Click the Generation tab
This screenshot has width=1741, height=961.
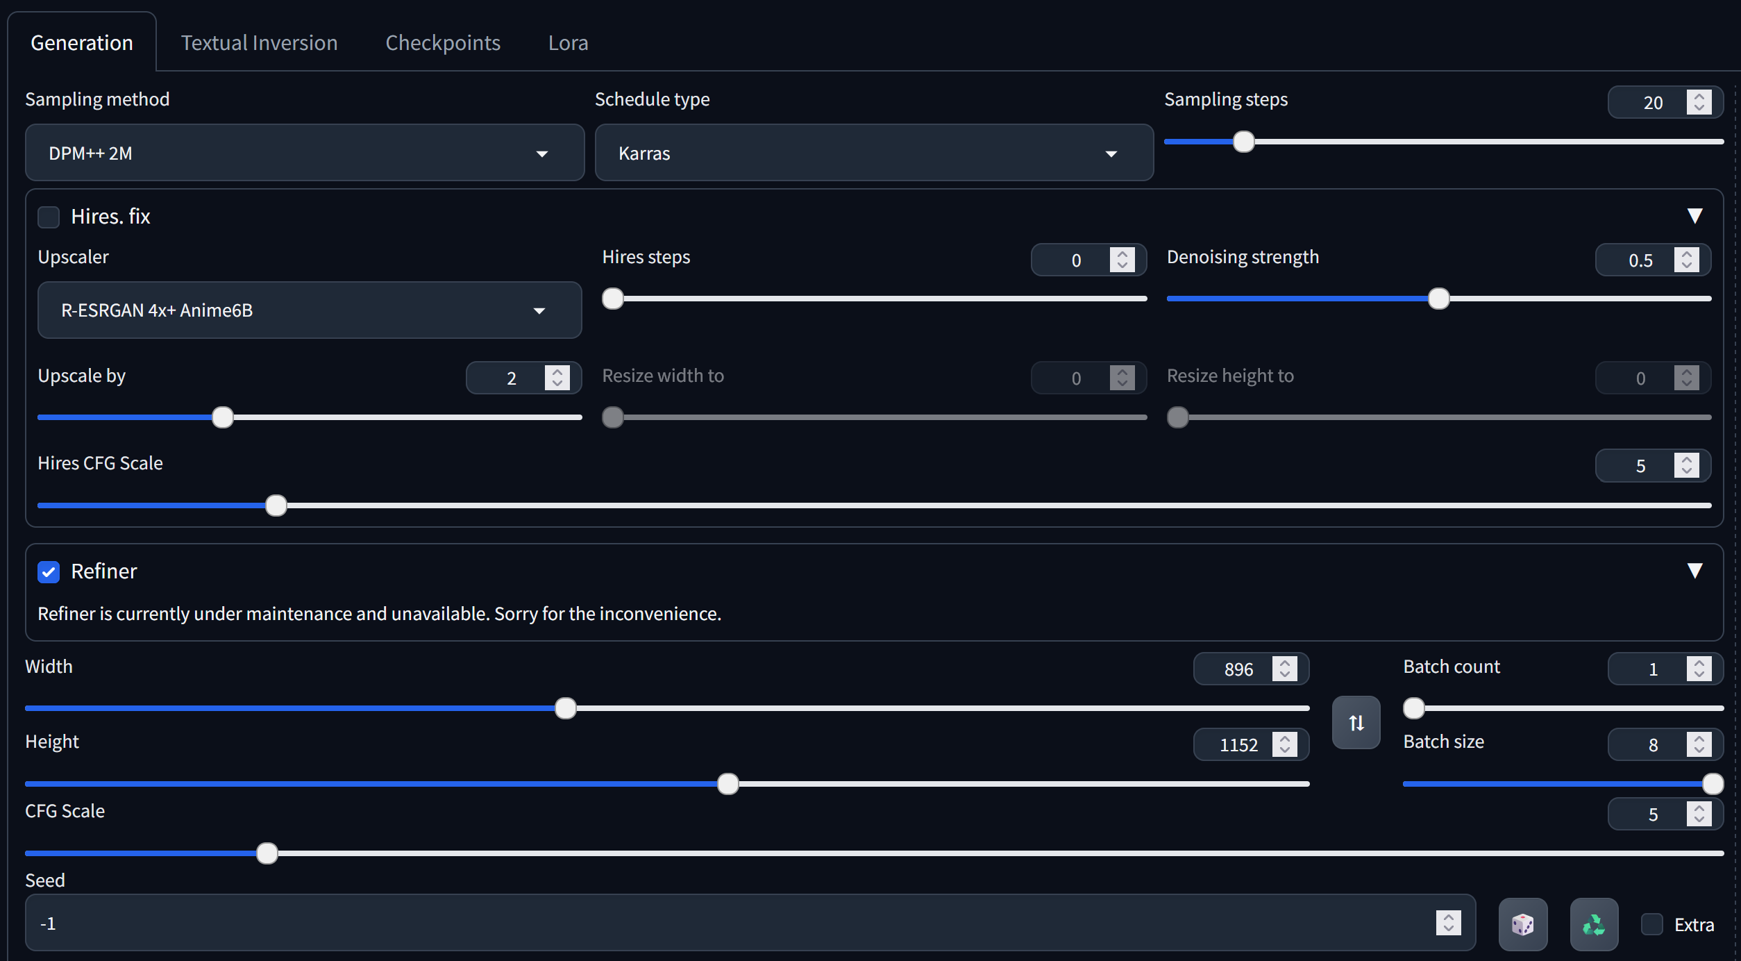tap(82, 43)
